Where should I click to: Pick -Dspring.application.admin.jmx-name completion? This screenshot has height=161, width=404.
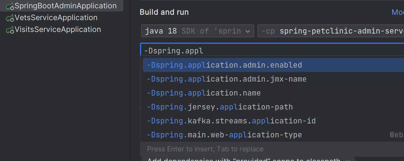226,79
